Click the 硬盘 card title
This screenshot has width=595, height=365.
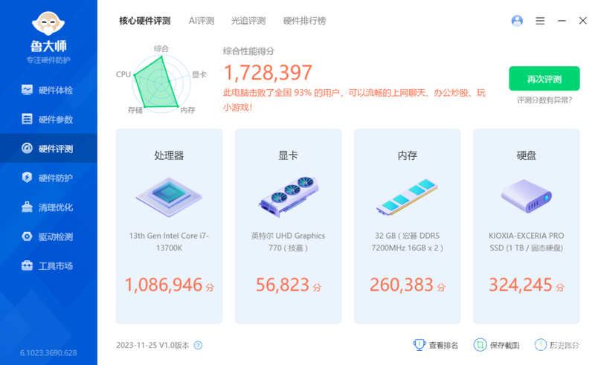click(527, 155)
